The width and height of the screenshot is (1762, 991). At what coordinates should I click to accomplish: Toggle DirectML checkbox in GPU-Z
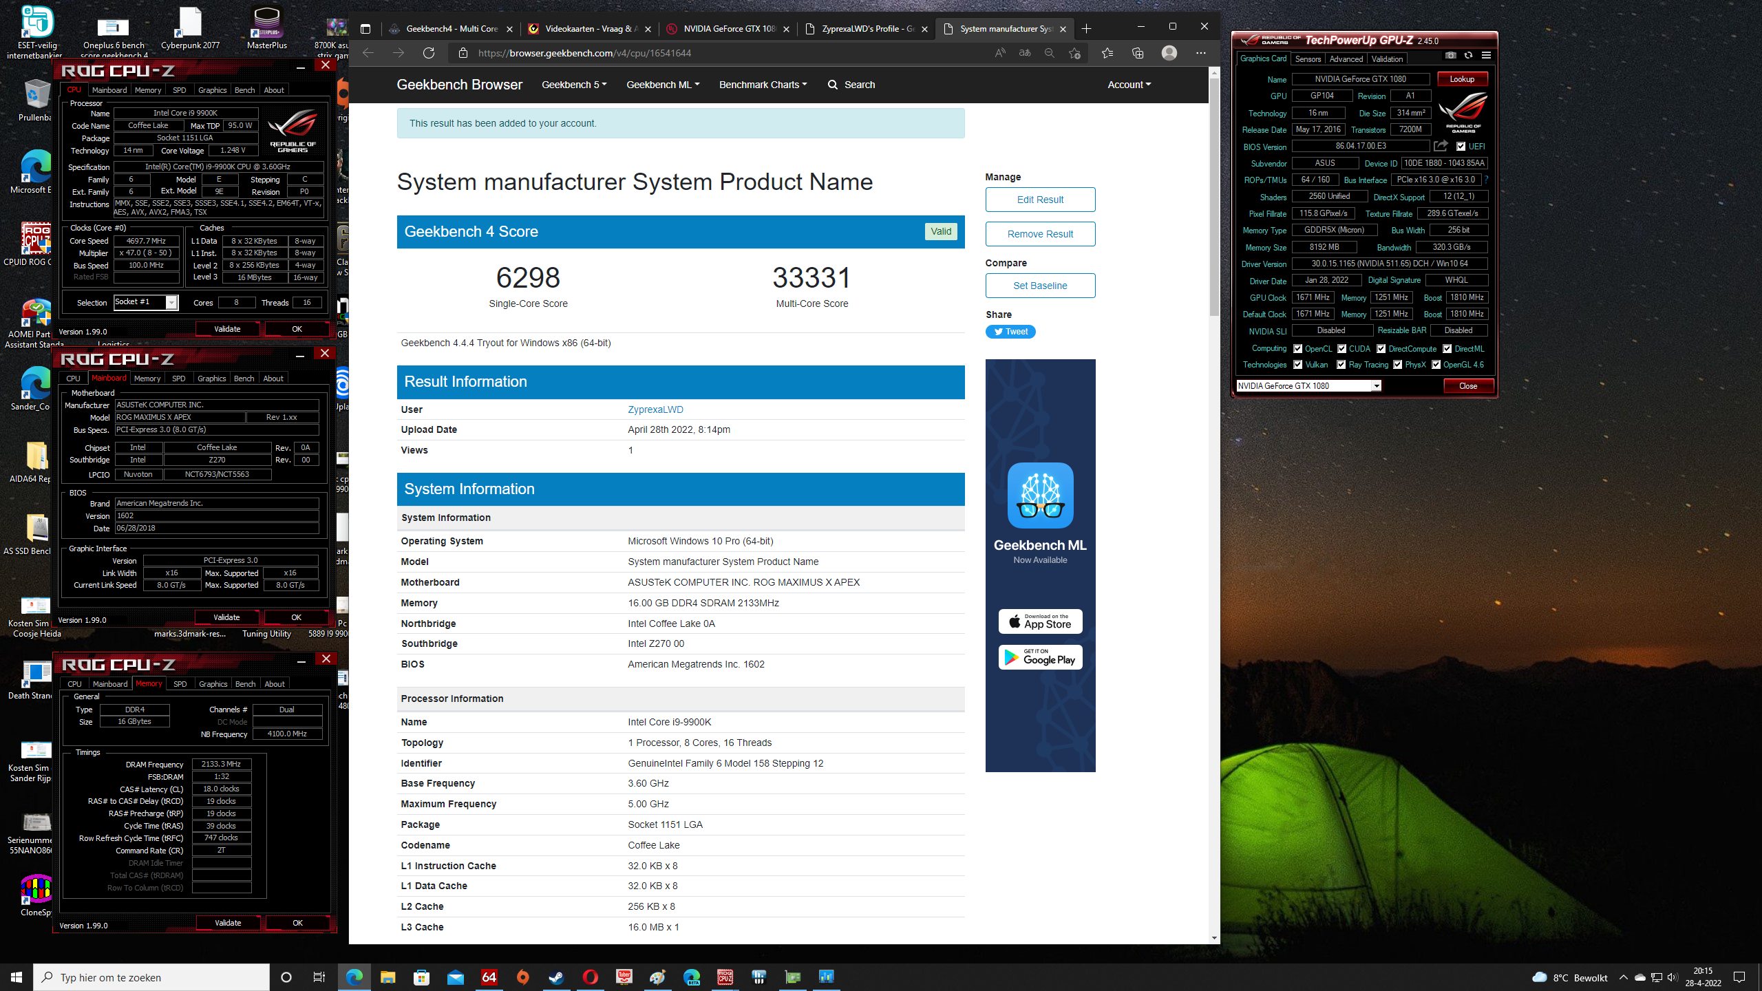tap(1447, 349)
